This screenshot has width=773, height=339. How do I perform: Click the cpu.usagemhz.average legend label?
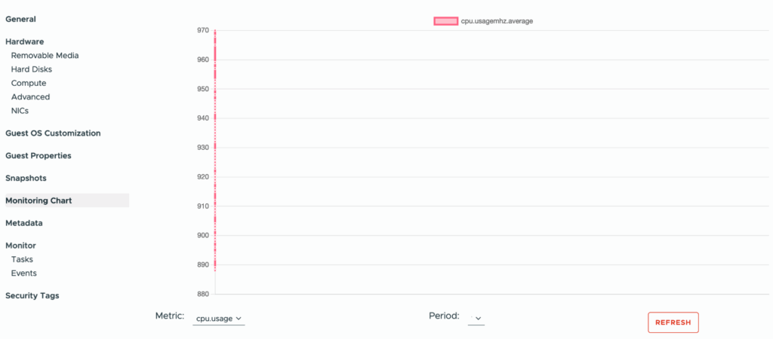[x=497, y=21]
